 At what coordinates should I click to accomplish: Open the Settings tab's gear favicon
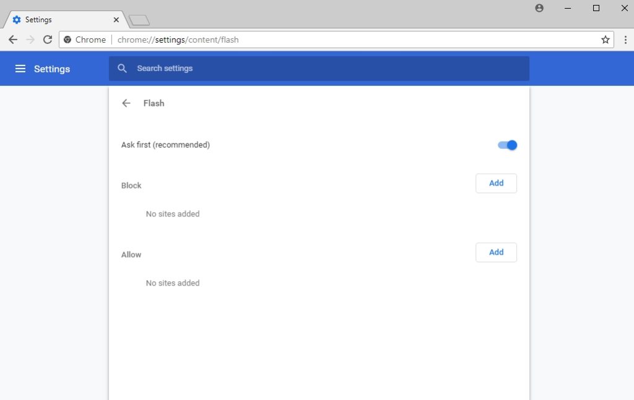[x=17, y=19]
